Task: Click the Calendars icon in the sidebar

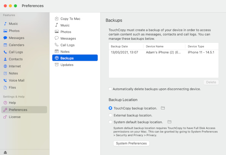Action: coord(5,45)
